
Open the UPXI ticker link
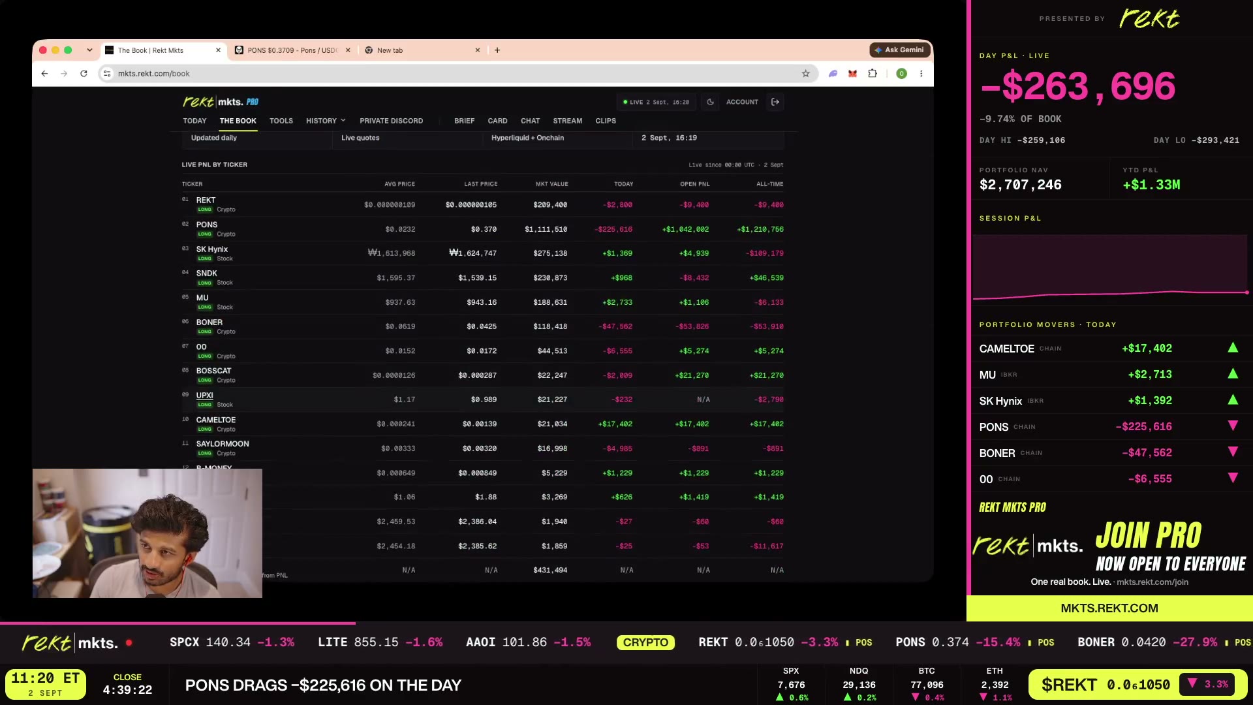point(204,396)
